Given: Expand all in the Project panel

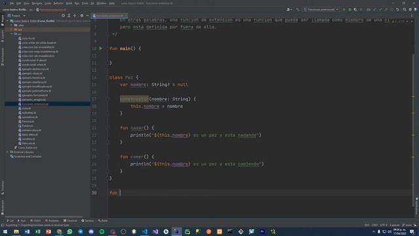Looking at the screenshot, I should [x=69, y=16].
